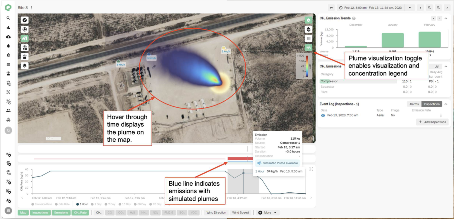Viewport: 454px width, 219px height.
Task: Click the fan icon in the sidebar
Action: point(8,120)
